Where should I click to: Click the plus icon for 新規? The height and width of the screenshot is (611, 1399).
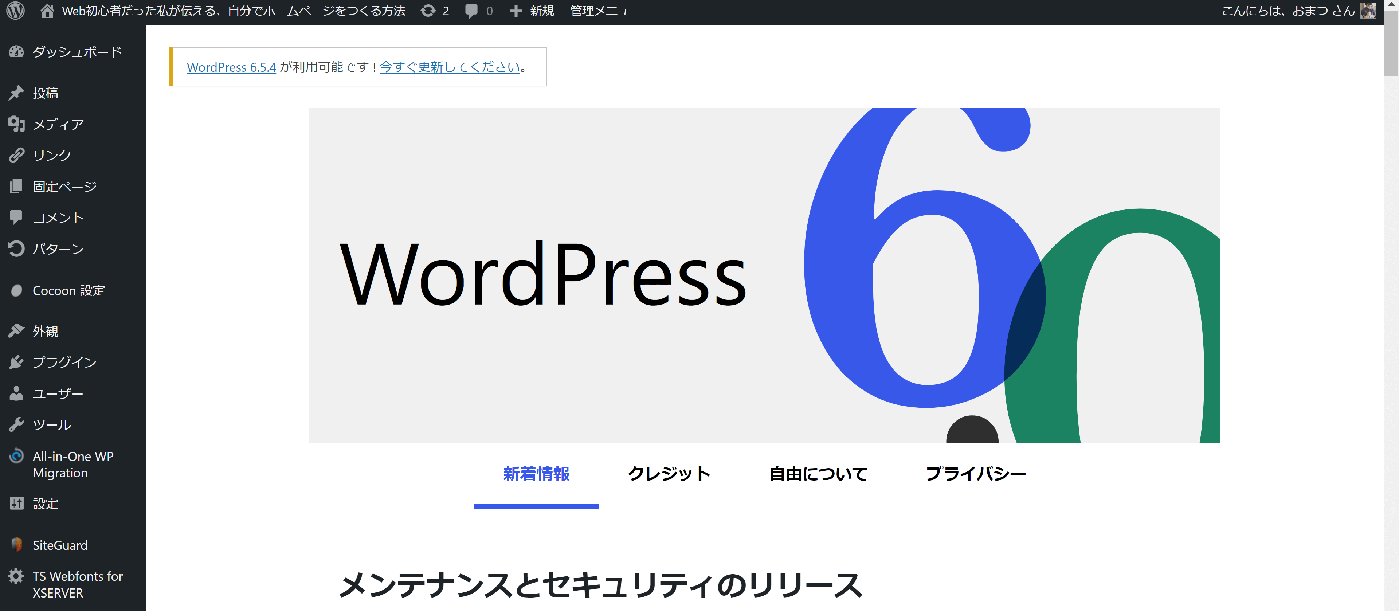[516, 11]
